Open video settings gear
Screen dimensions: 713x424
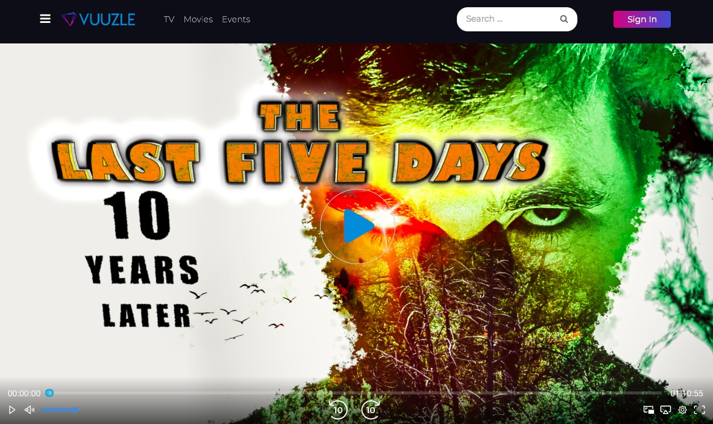tap(682, 410)
